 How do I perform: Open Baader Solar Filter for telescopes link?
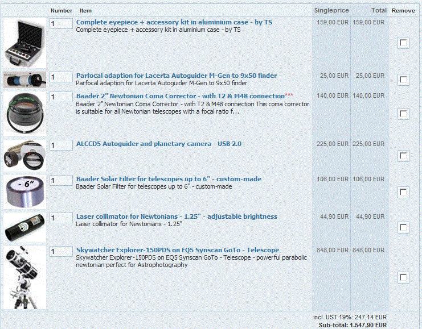click(169, 179)
